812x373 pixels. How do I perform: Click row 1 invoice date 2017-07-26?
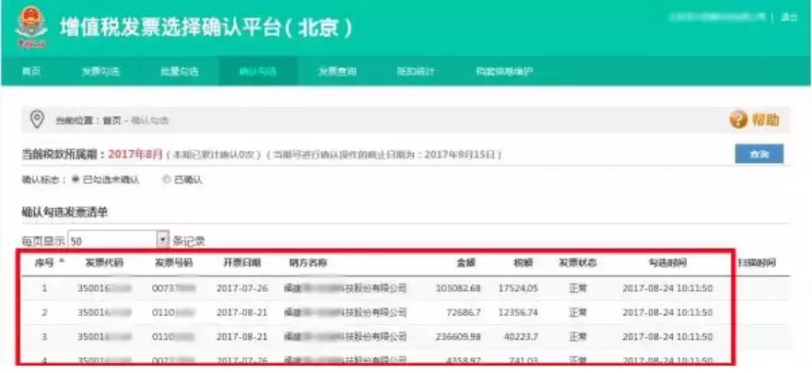(x=241, y=288)
